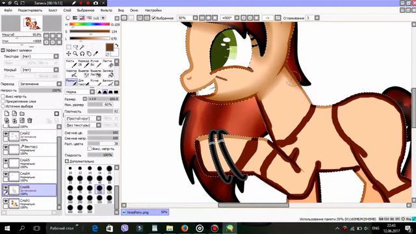Select the eyedropper color picker tool
The width and height of the screenshot is (416, 234).
(96, 53)
